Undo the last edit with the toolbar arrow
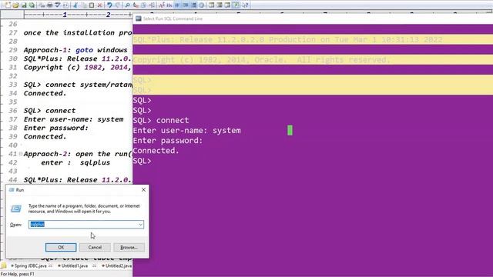 109,5
